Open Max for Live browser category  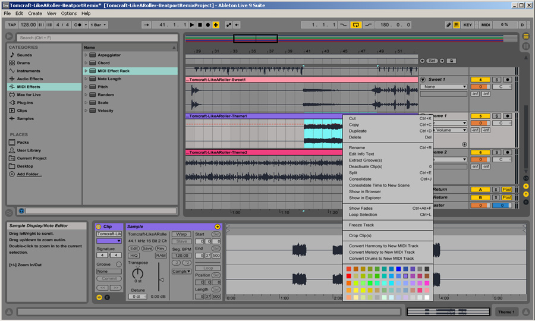(x=29, y=95)
